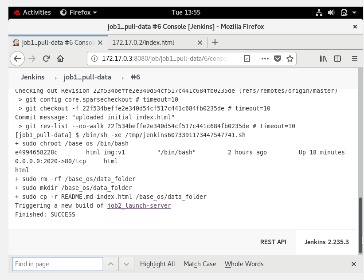This screenshot has height=280, width=364.
Task: Click the page vertical scrollbar
Action: pos(360,225)
